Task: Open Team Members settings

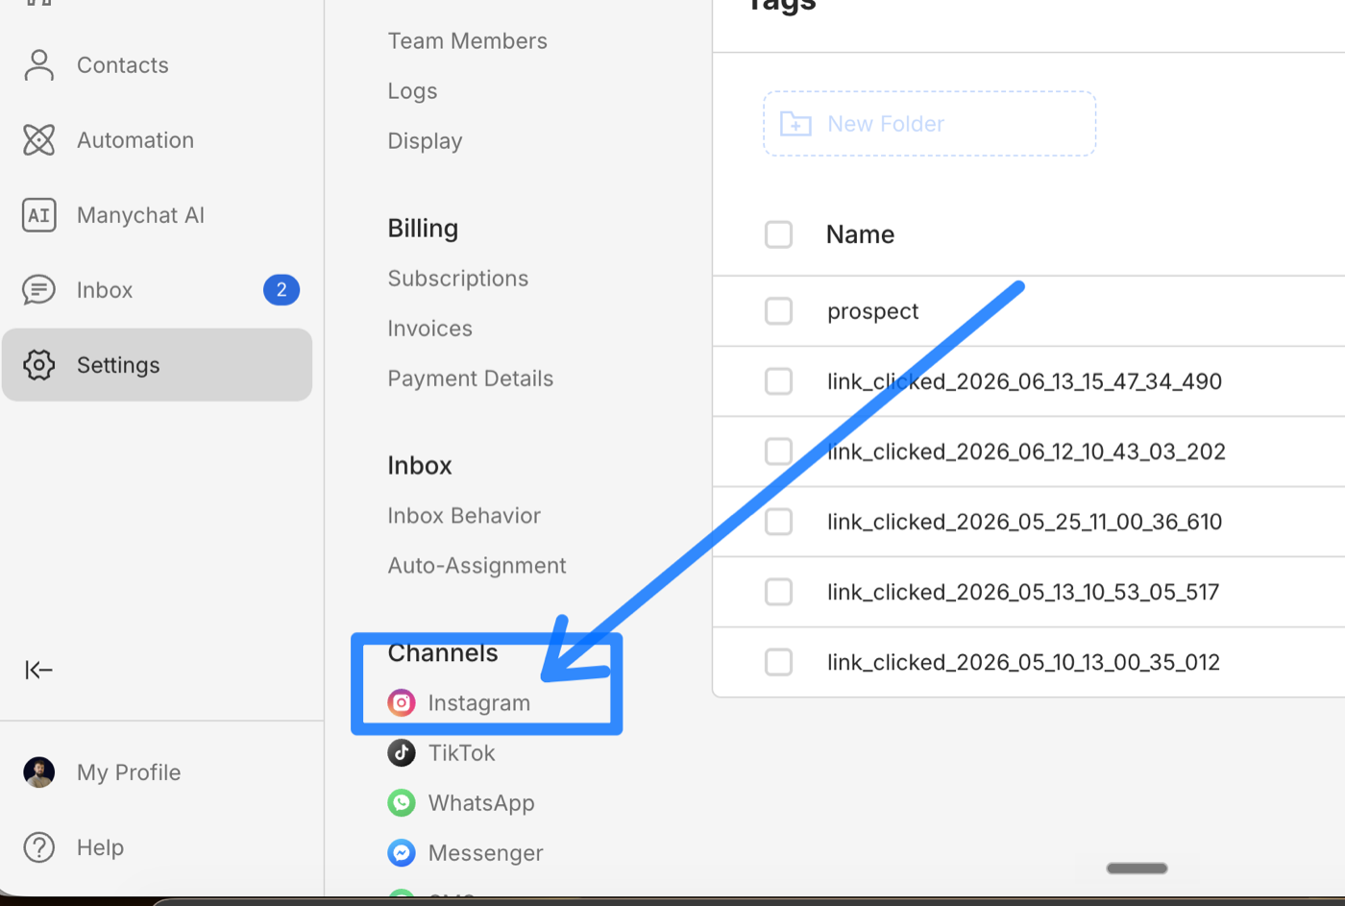Action: 467,41
